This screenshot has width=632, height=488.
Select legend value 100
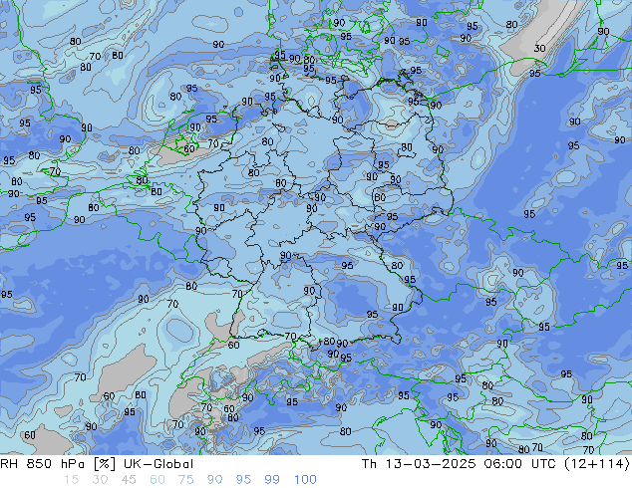(305, 480)
